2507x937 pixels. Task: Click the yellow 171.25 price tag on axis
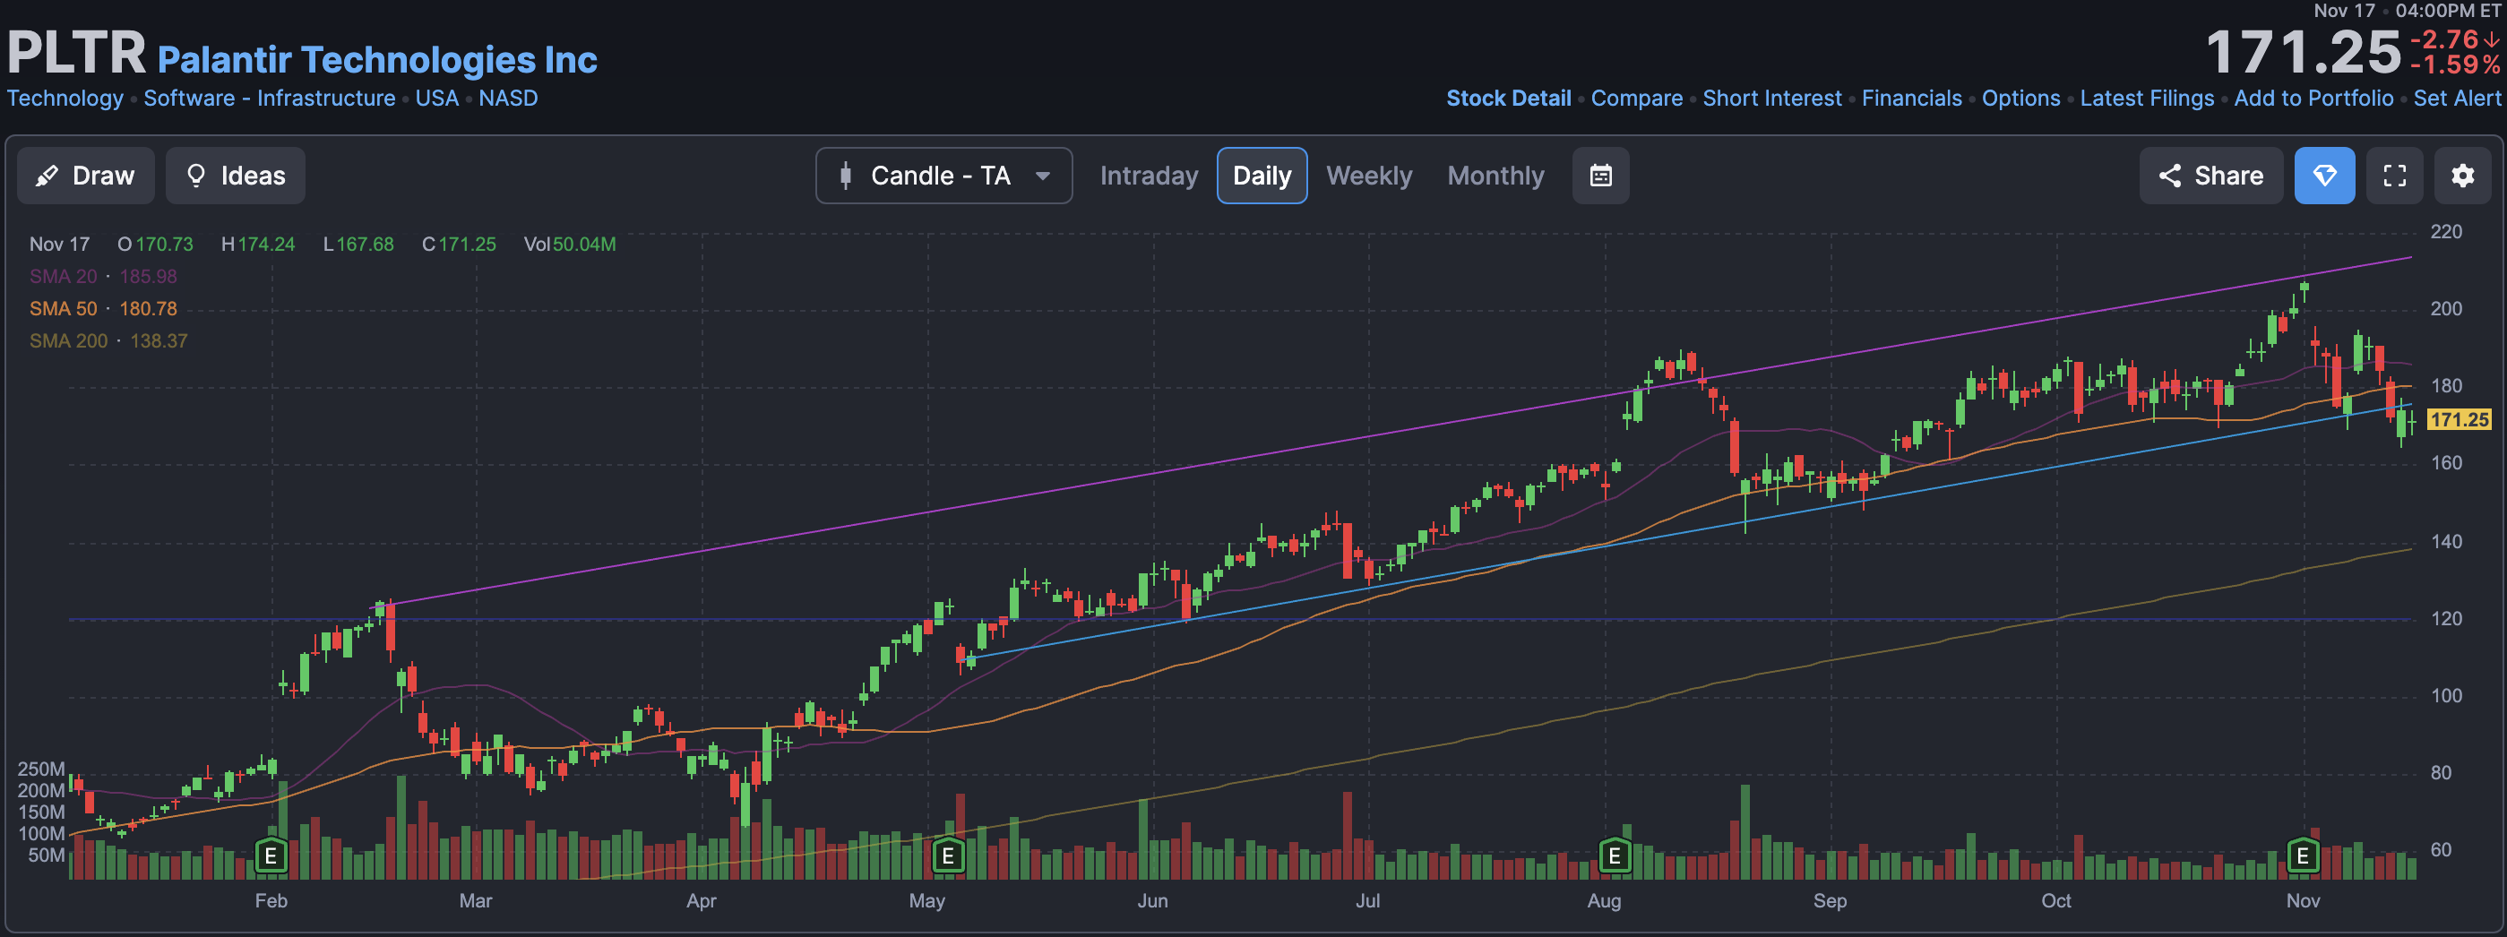[x=2460, y=419]
